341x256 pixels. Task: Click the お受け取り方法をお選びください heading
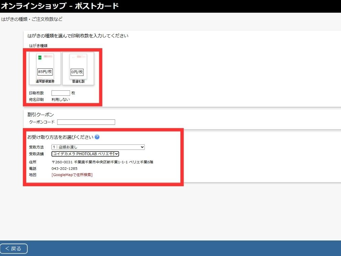coord(60,137)
